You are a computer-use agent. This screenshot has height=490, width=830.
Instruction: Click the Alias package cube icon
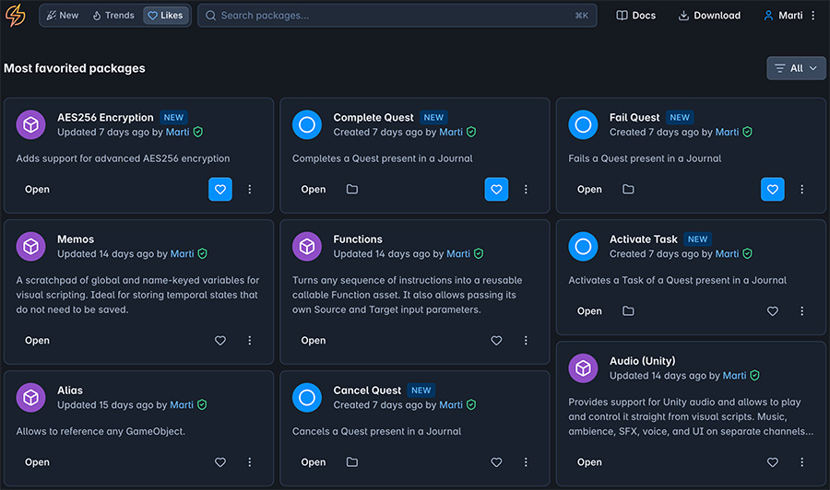[x=30, y=398]
